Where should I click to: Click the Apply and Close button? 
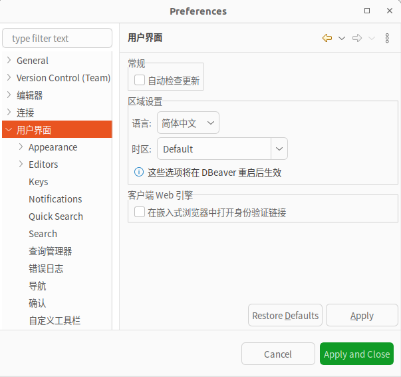pos(356,354)
